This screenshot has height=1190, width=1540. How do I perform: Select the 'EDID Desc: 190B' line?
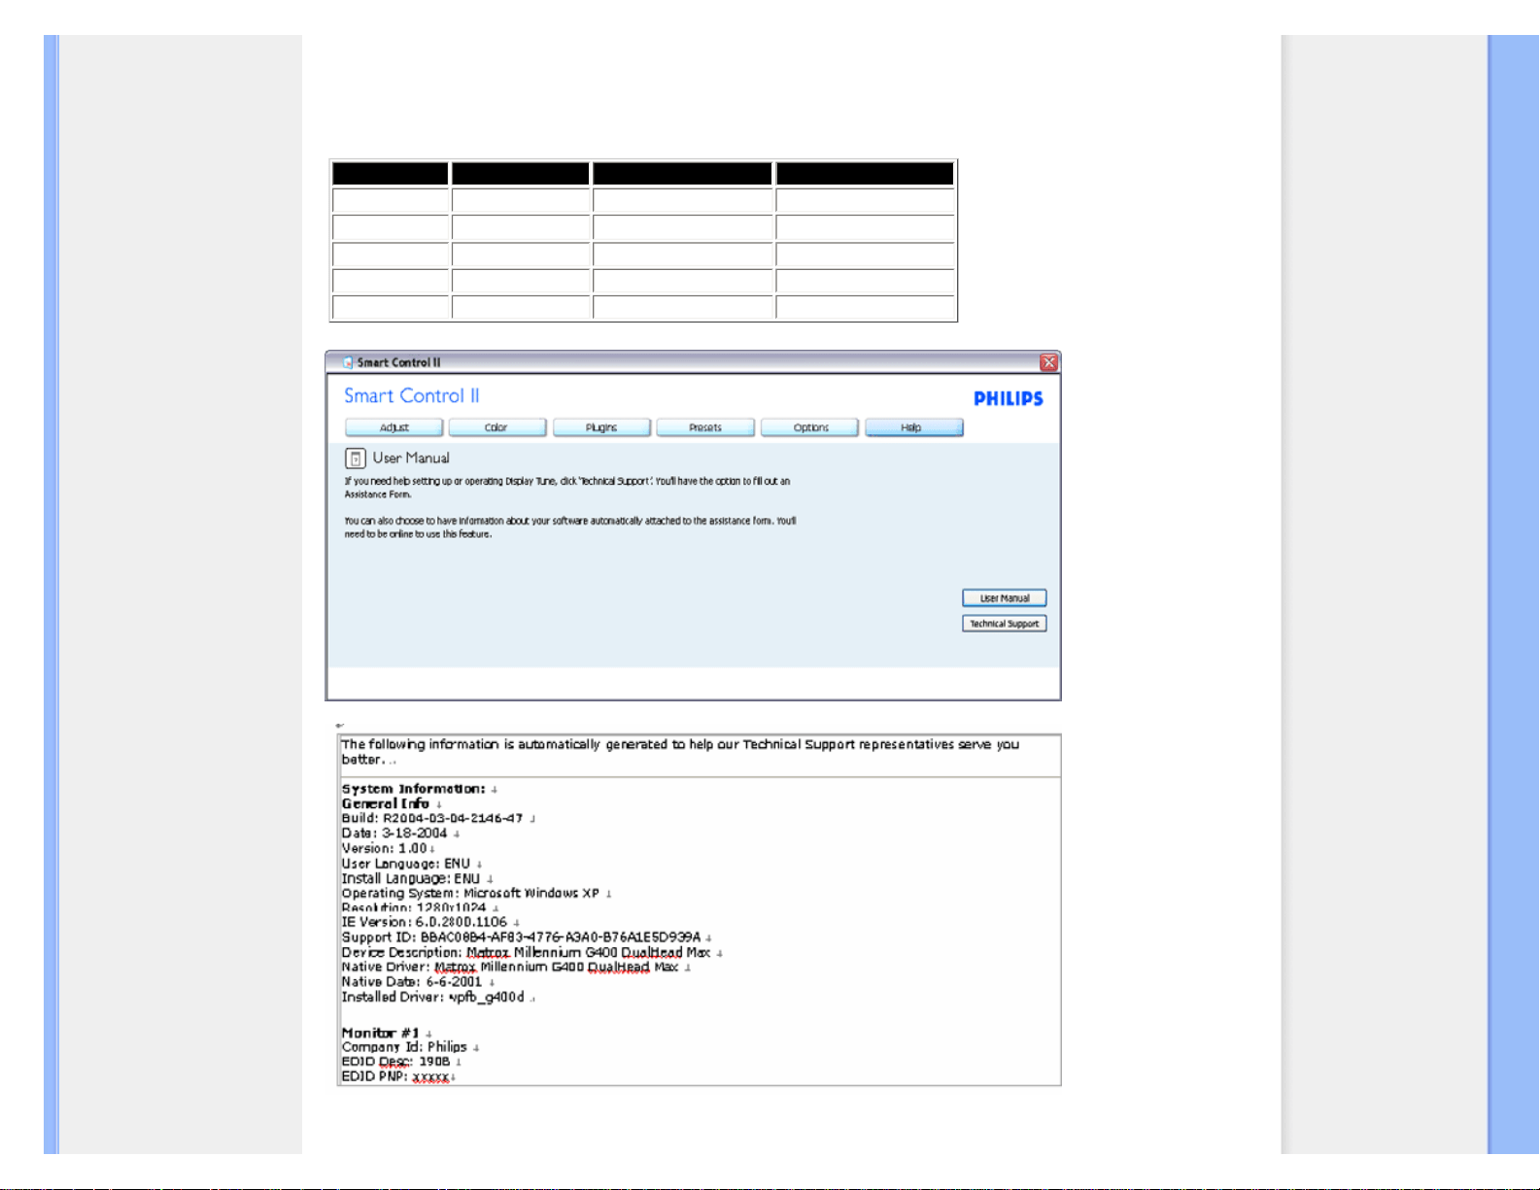point(396,1062)
